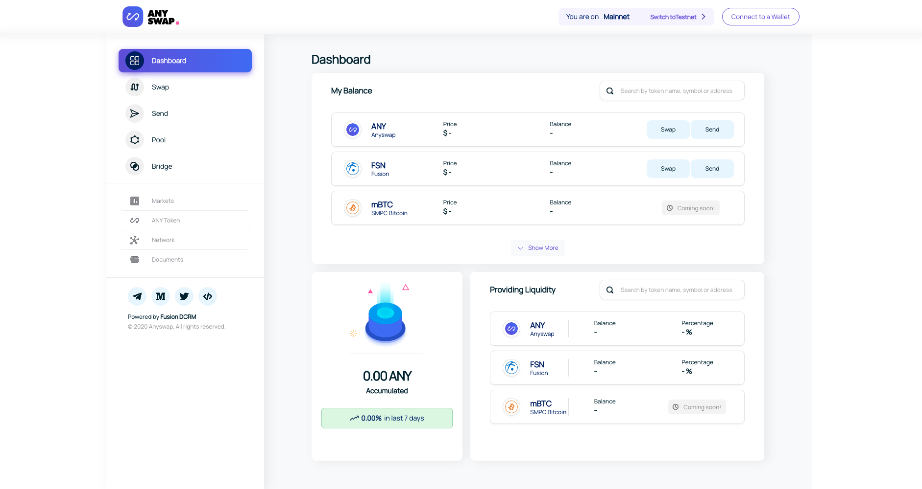
Task: Click Swap button in FSN row
Action: (668, 169)
